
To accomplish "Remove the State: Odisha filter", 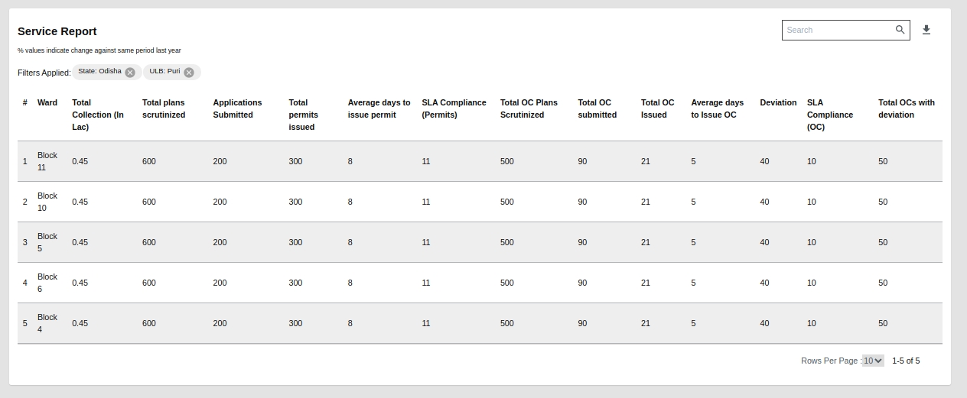I will [x=130, y=73].
